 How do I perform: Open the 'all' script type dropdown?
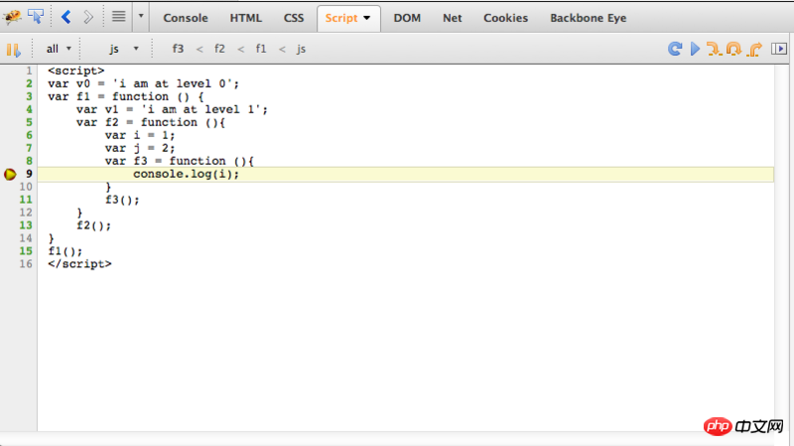[x=59, y=49]
